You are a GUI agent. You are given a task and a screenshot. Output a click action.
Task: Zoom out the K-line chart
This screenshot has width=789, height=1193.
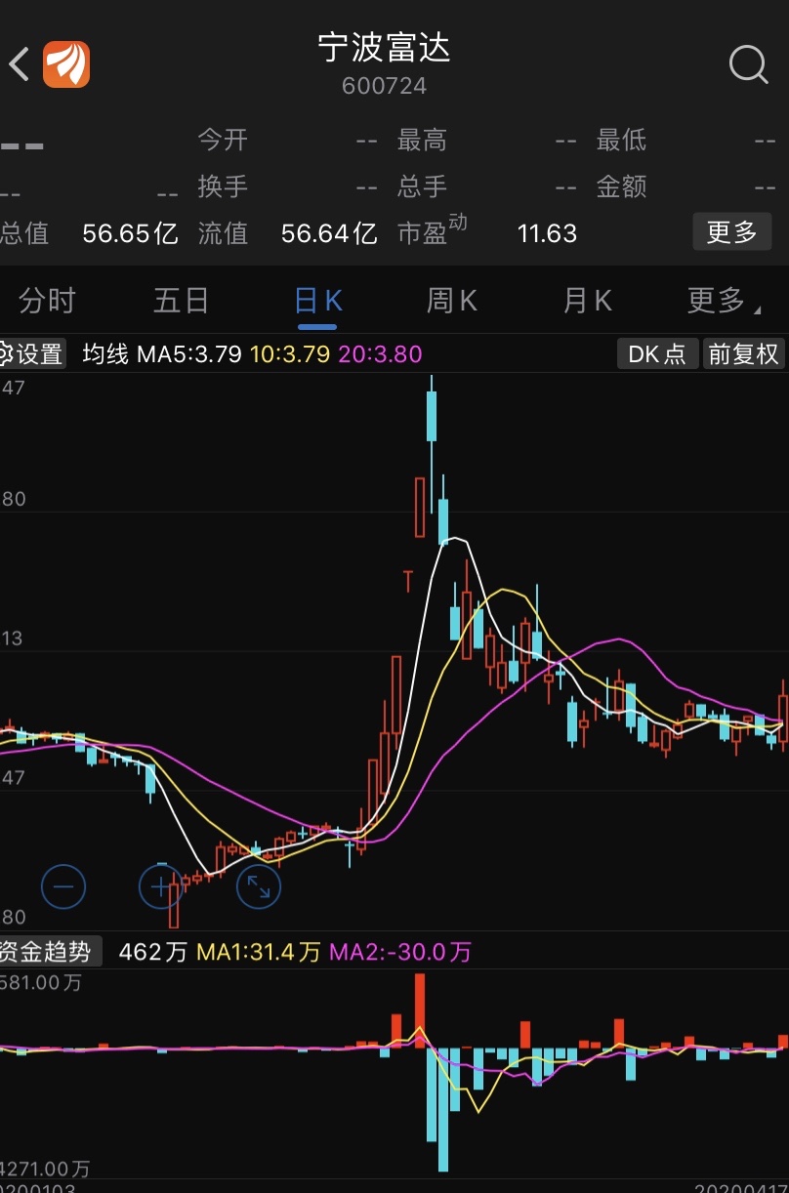coord(63,887)
